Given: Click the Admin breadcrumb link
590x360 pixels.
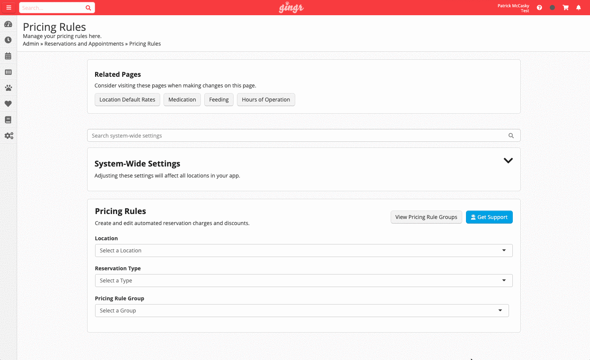Looking at the screenshot, I should click(31, 44).
